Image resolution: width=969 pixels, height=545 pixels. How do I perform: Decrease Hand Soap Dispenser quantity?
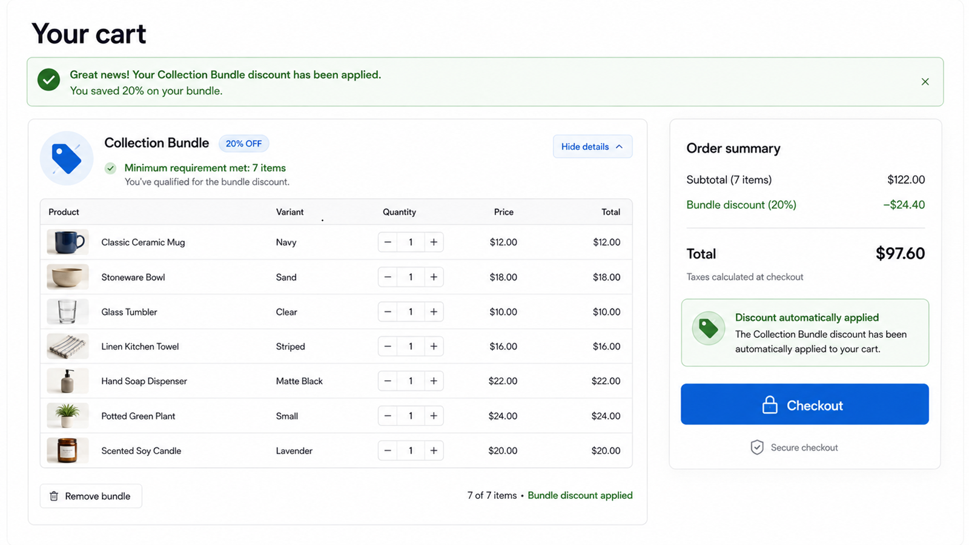388,381
